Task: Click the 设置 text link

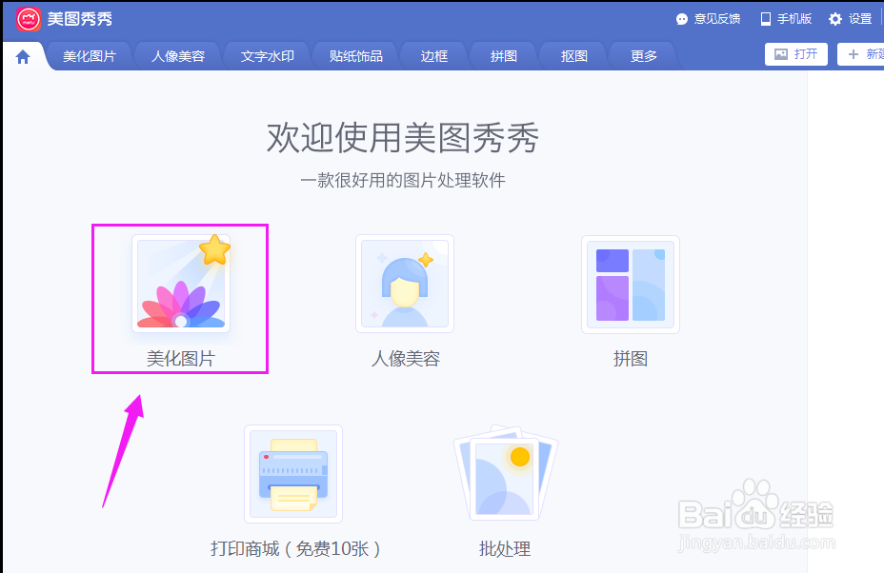Action: 860,19
